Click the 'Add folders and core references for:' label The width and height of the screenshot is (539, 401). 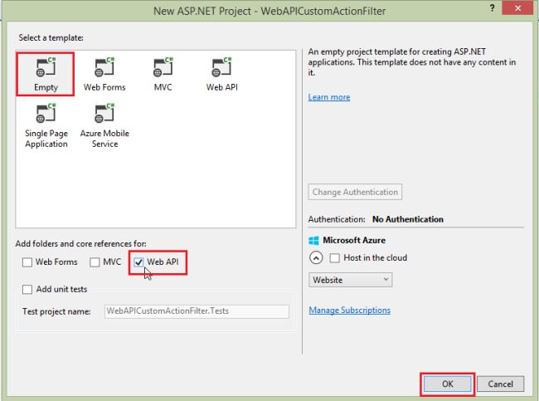tap(80, 244)
